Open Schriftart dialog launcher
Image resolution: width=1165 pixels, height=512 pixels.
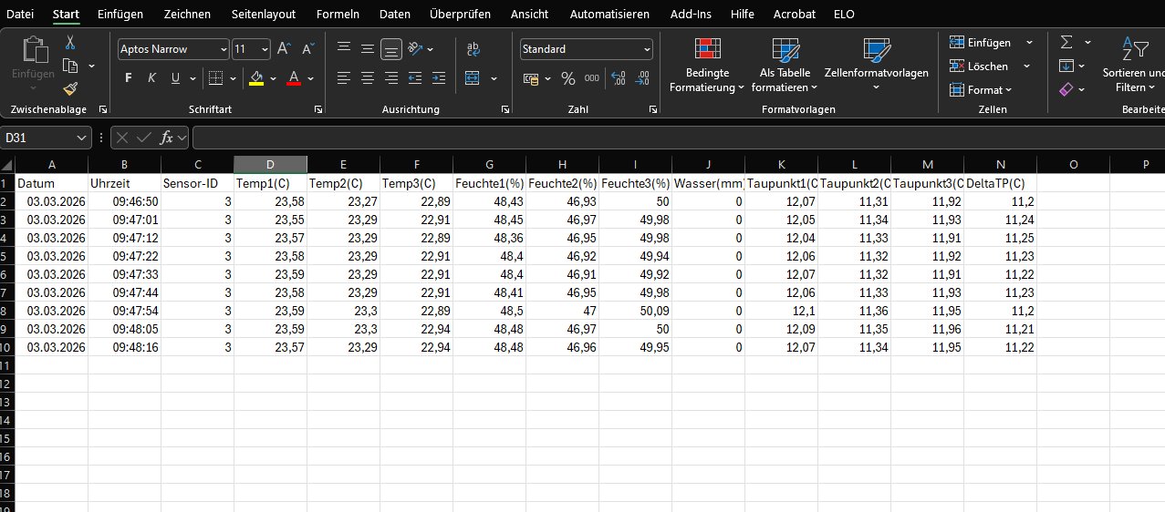[317, 109]
